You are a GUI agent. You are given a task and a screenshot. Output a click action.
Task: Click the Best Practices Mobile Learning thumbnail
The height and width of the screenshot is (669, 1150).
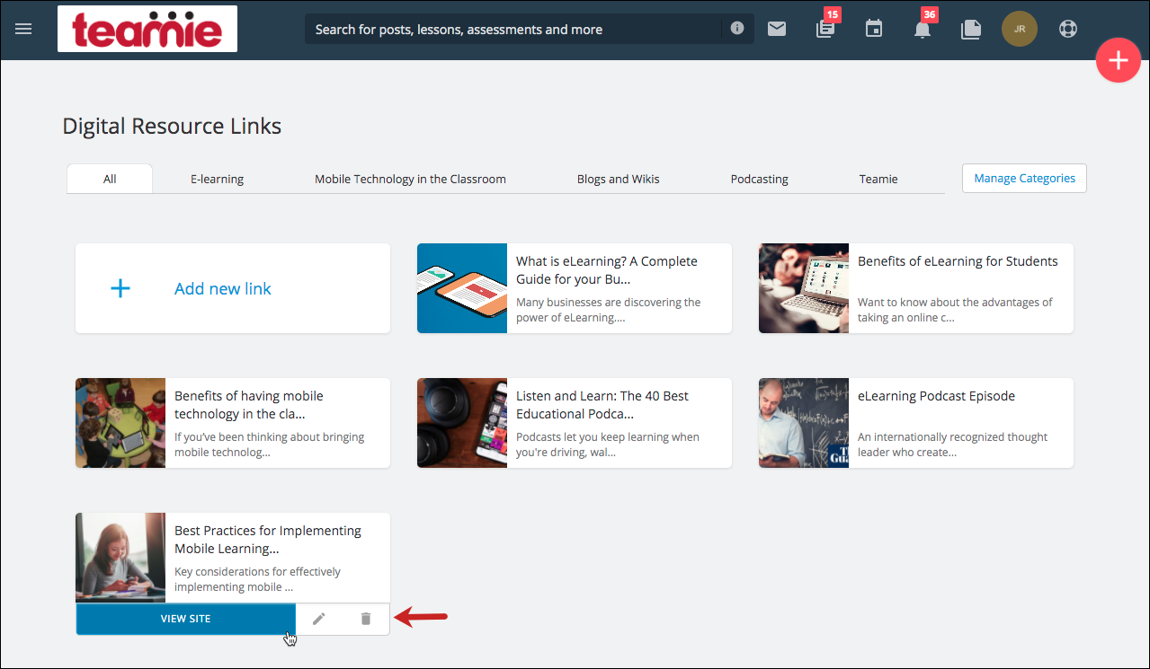coord(120,558)
